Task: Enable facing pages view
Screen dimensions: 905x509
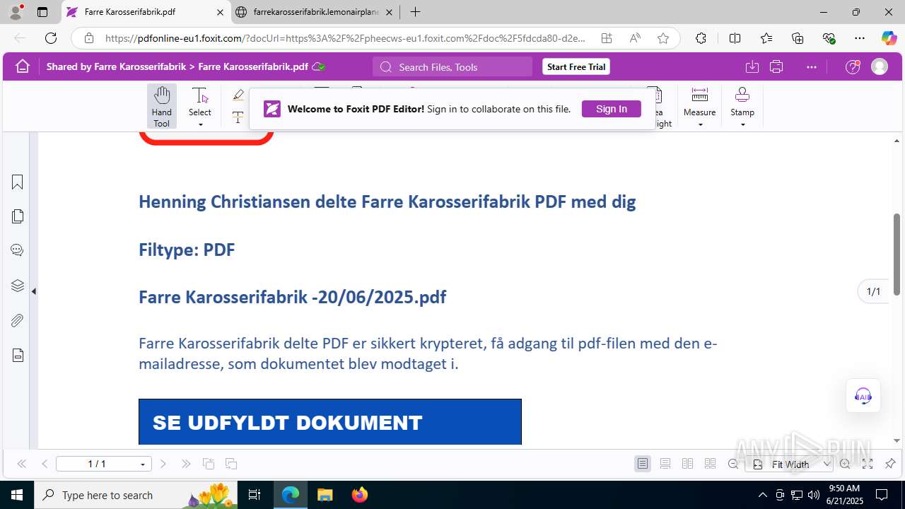Action: 687,464
